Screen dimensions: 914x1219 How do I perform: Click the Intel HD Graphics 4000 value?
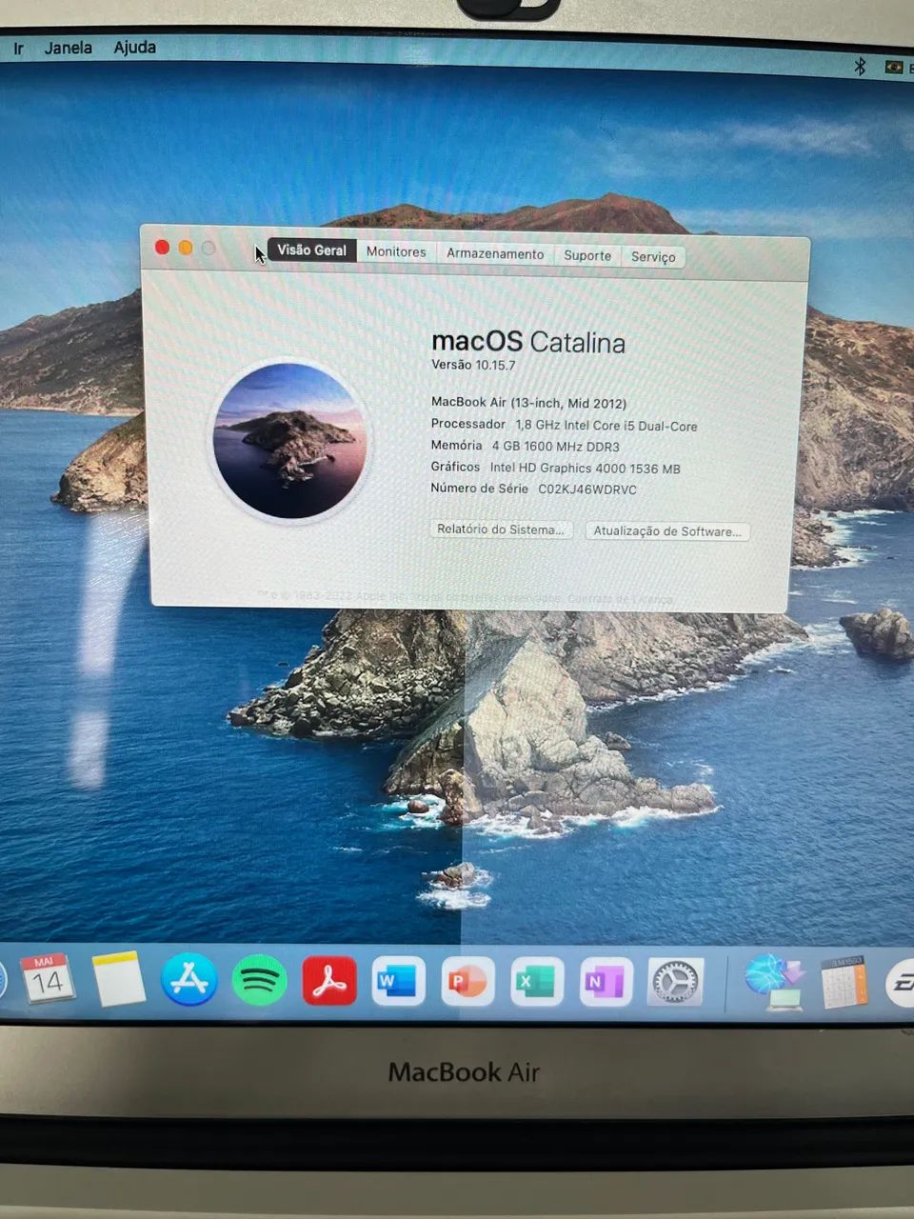coord(586,468)
